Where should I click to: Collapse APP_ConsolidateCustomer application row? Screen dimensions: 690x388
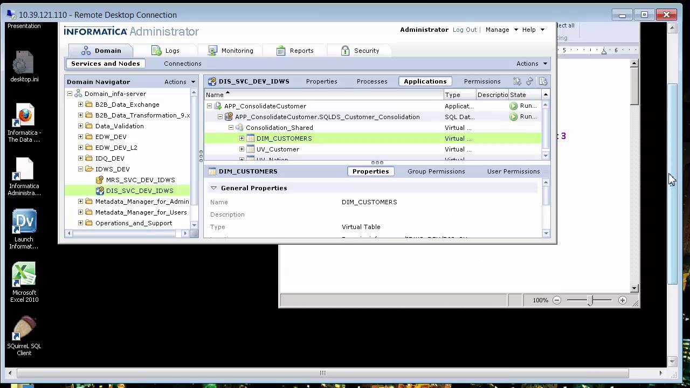coord(209,106)
